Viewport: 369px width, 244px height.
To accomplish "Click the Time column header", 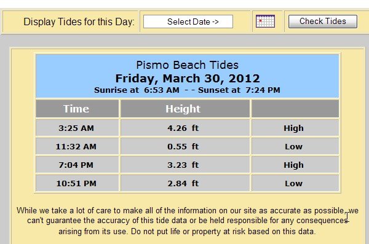I will point(77,109).
